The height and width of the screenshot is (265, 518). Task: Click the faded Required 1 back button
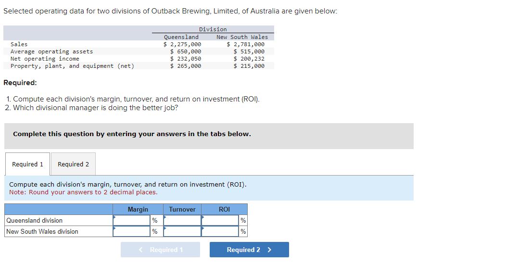[x=160, y=250]
